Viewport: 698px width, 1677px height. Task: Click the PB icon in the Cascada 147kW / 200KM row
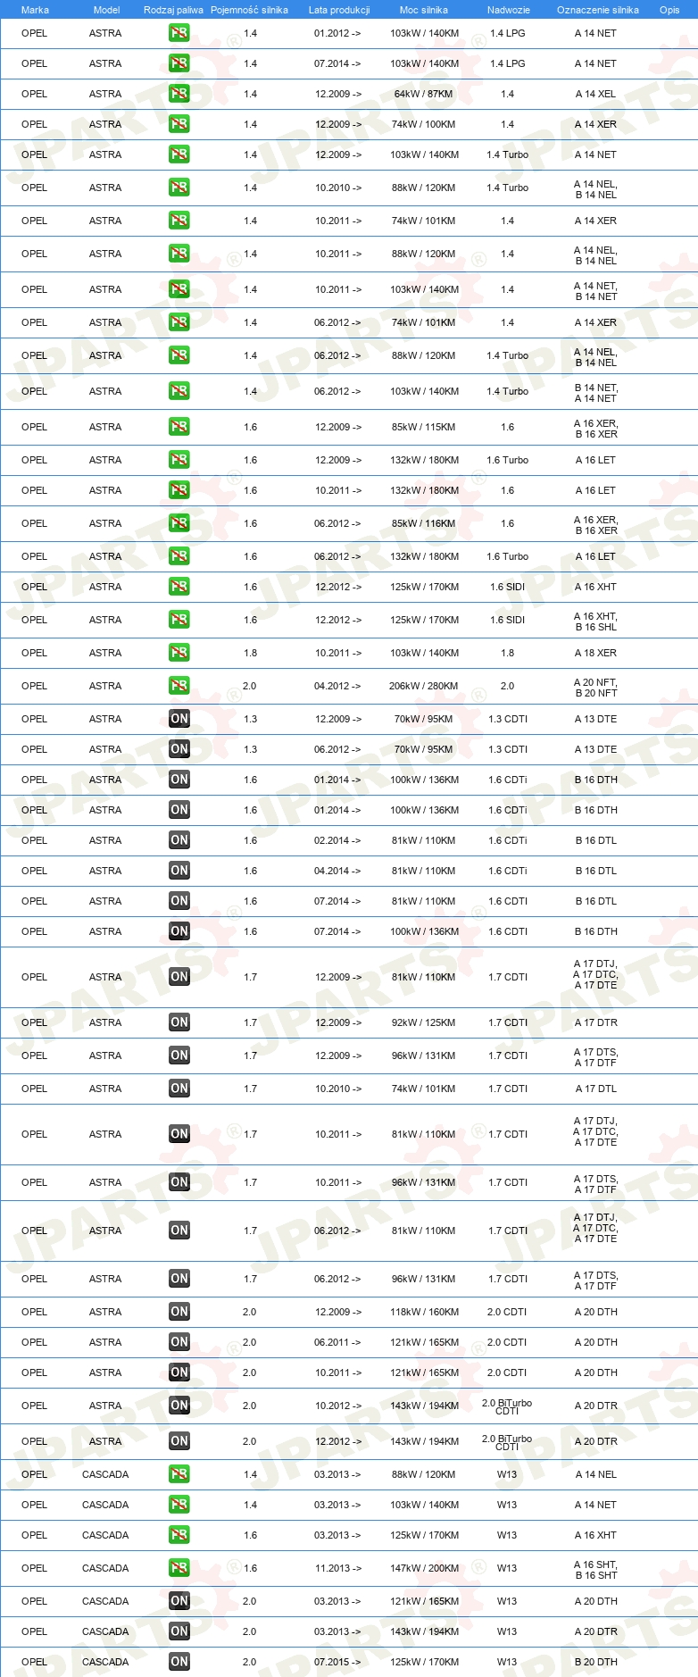coord(179,1568)
